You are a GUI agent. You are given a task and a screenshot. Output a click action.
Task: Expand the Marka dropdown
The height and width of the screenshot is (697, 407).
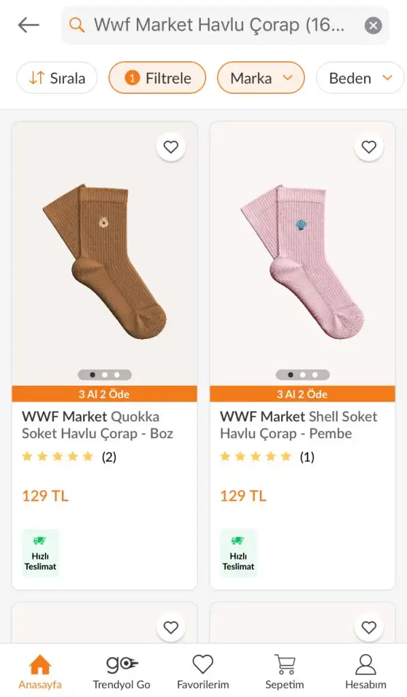pyautogui.click(x=261, y=78)
